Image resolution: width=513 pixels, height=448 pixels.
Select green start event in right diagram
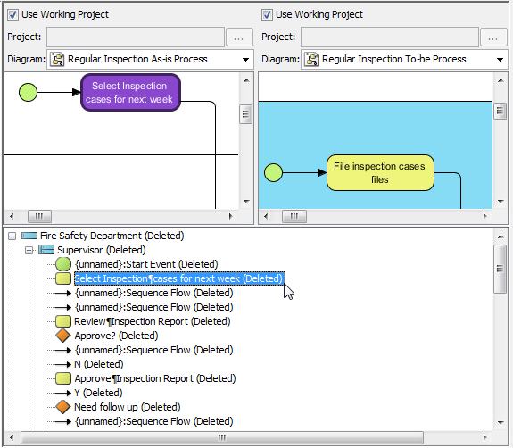pyautogui.click(x=273, y=172)
